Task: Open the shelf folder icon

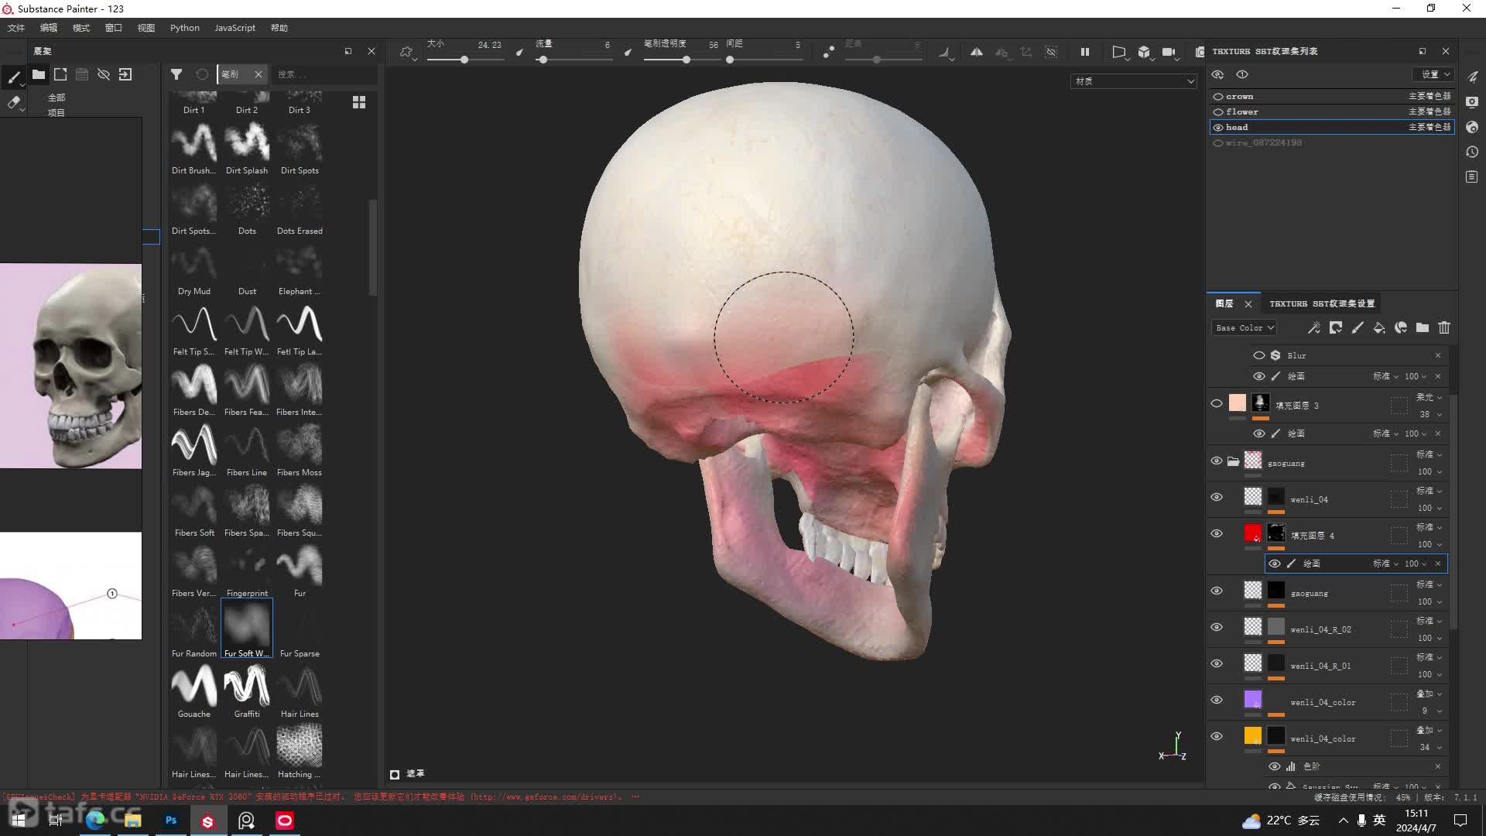Action: pyautogui.click(x=38, y=74)
